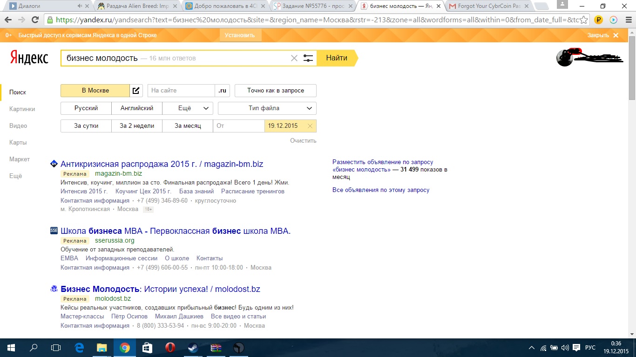636x357 pixels.
Task: Mute the Диалоги tab audio icon
Action: click(80, 6)
